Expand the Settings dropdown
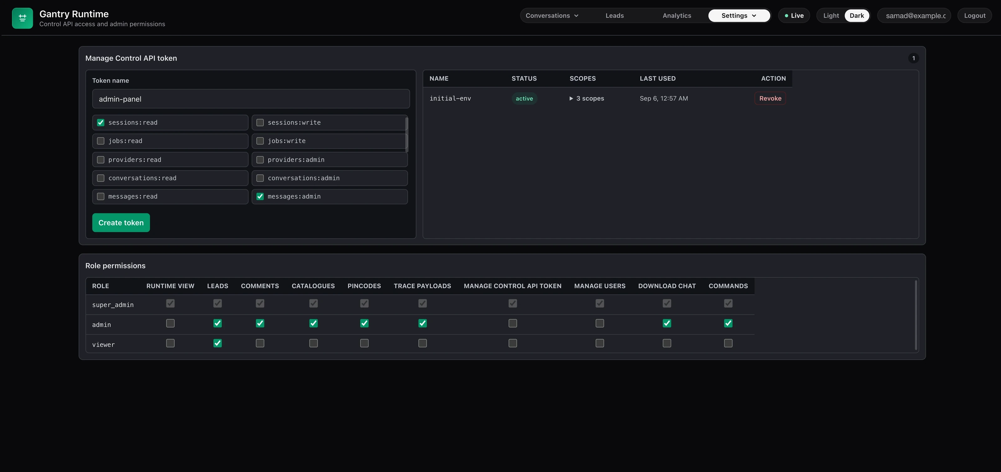Viewport: 1001px width, 472px height. (739, 16)
